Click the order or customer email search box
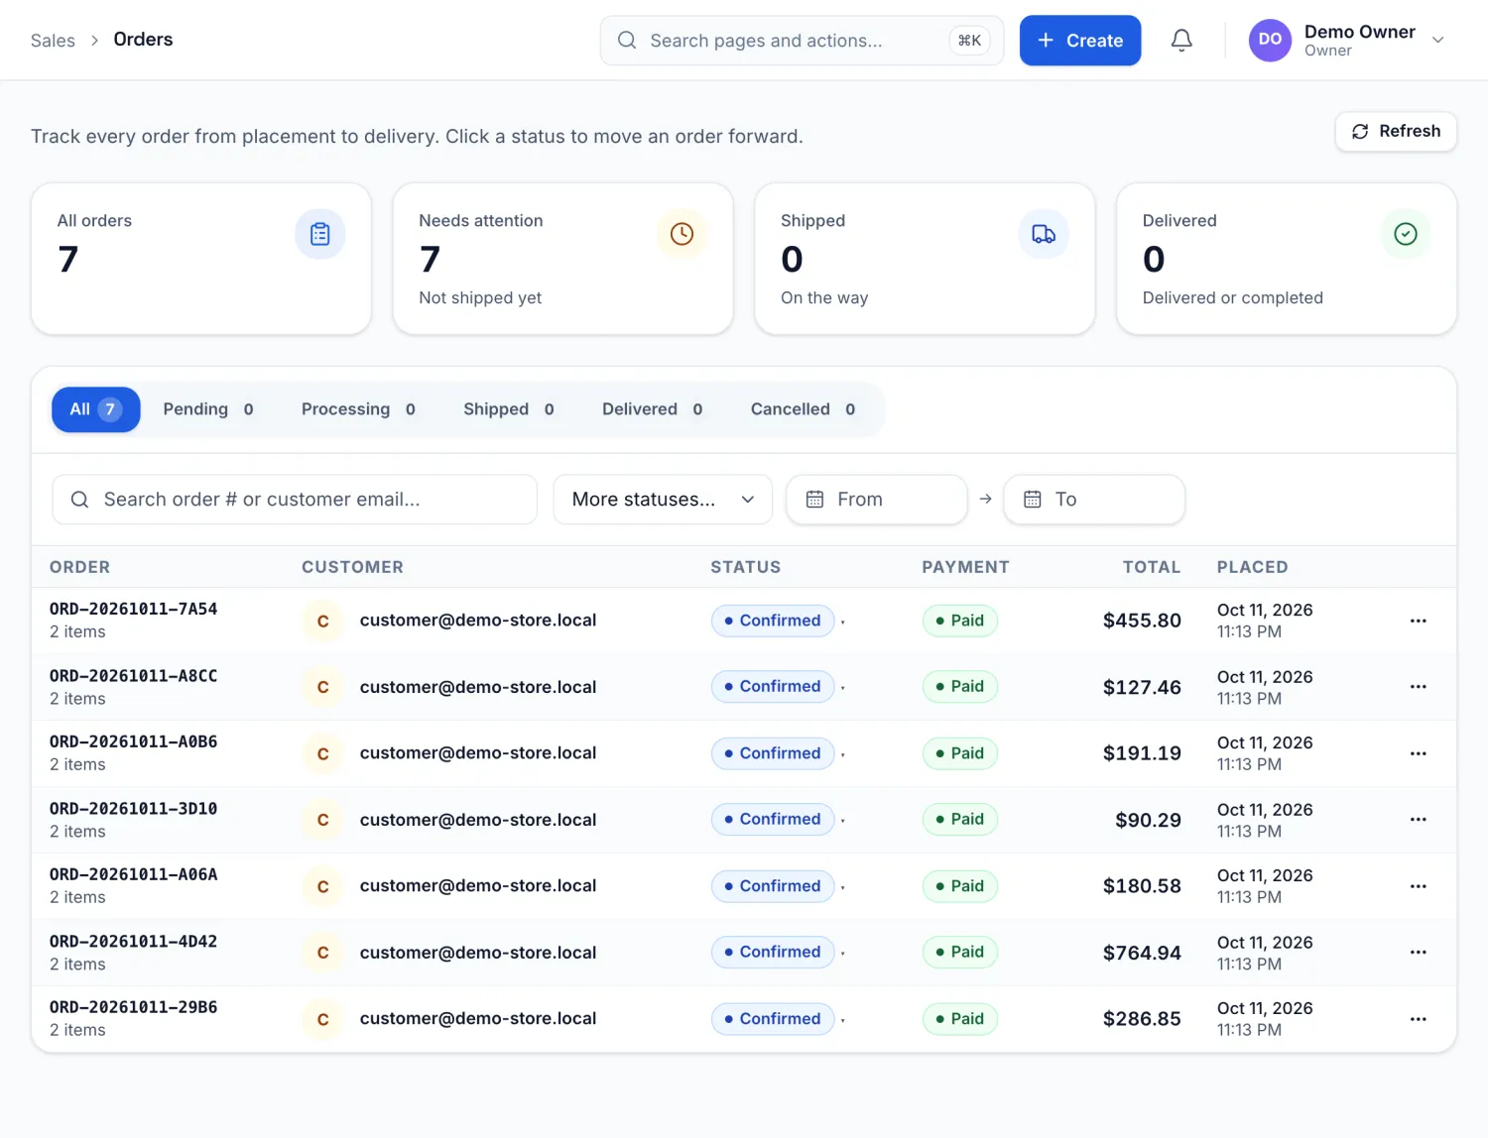The width and height of the screenshot is (1488, 1138). tap(295, 500)
